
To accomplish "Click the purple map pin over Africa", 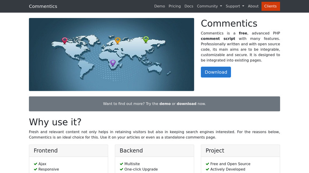I will coord(113,63).
